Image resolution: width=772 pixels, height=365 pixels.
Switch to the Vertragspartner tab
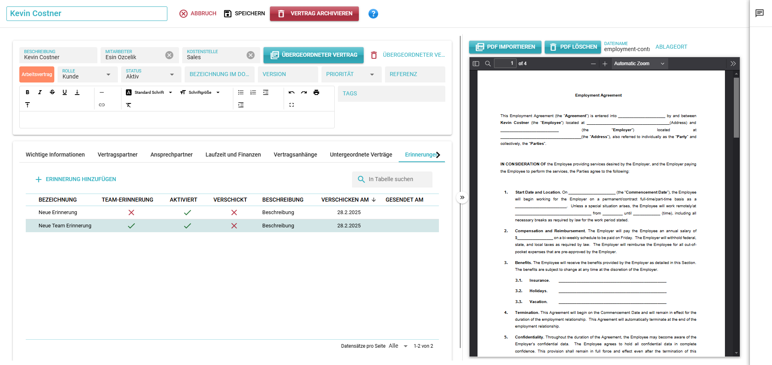[x=117, y=155]
